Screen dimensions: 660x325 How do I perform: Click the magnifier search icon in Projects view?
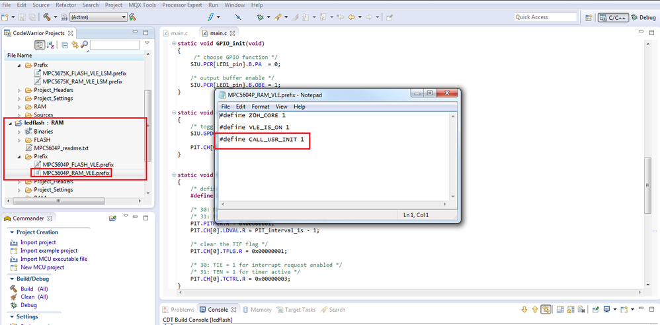coord(84,45)
